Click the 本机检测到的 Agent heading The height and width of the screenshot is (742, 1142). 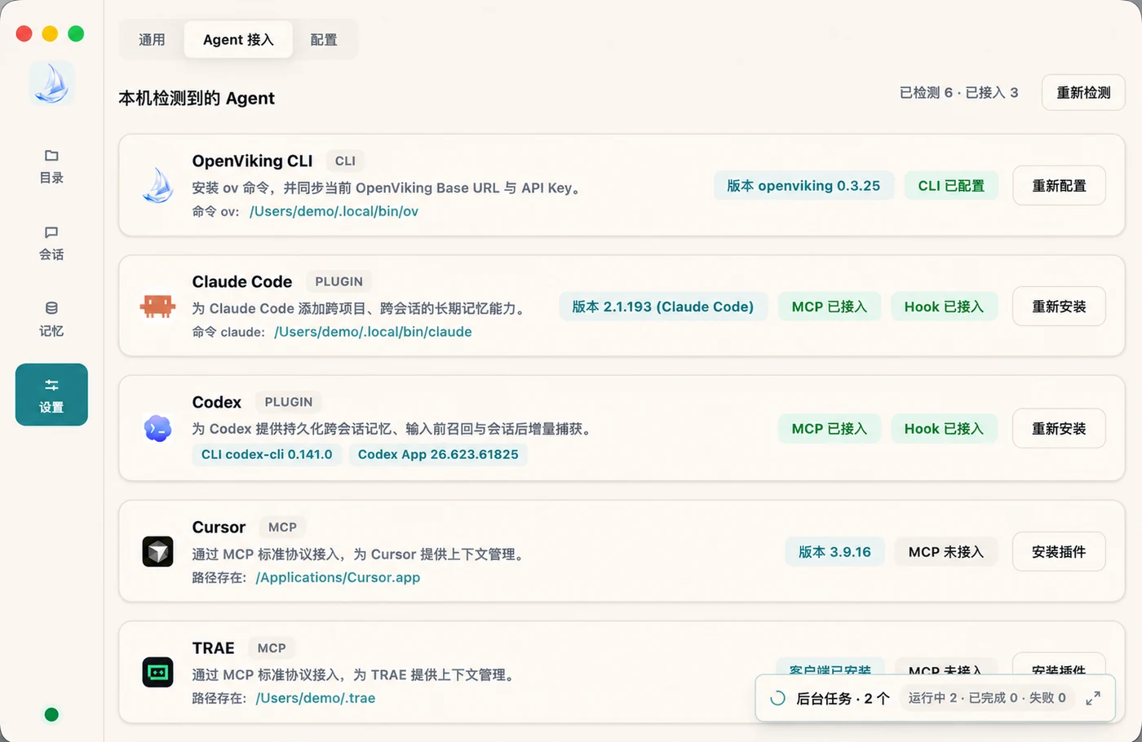pyautogui.click(x=197, y=99)
